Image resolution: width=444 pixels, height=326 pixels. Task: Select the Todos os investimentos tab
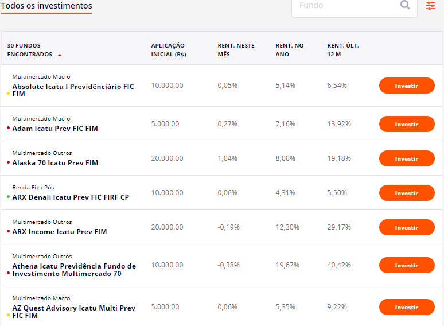pyautogui.click(x=46, y=6)
